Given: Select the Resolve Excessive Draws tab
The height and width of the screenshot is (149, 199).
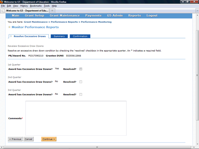Looking at the screenshot, I should tap(29, 36).
